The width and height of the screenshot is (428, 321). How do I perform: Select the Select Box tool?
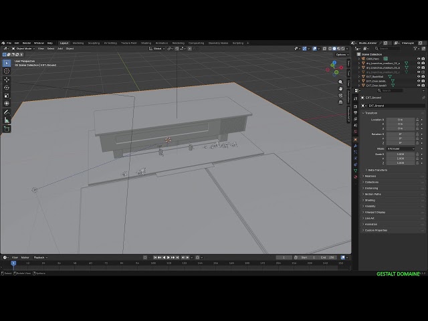pyautogui.click(x=7, y=63)
